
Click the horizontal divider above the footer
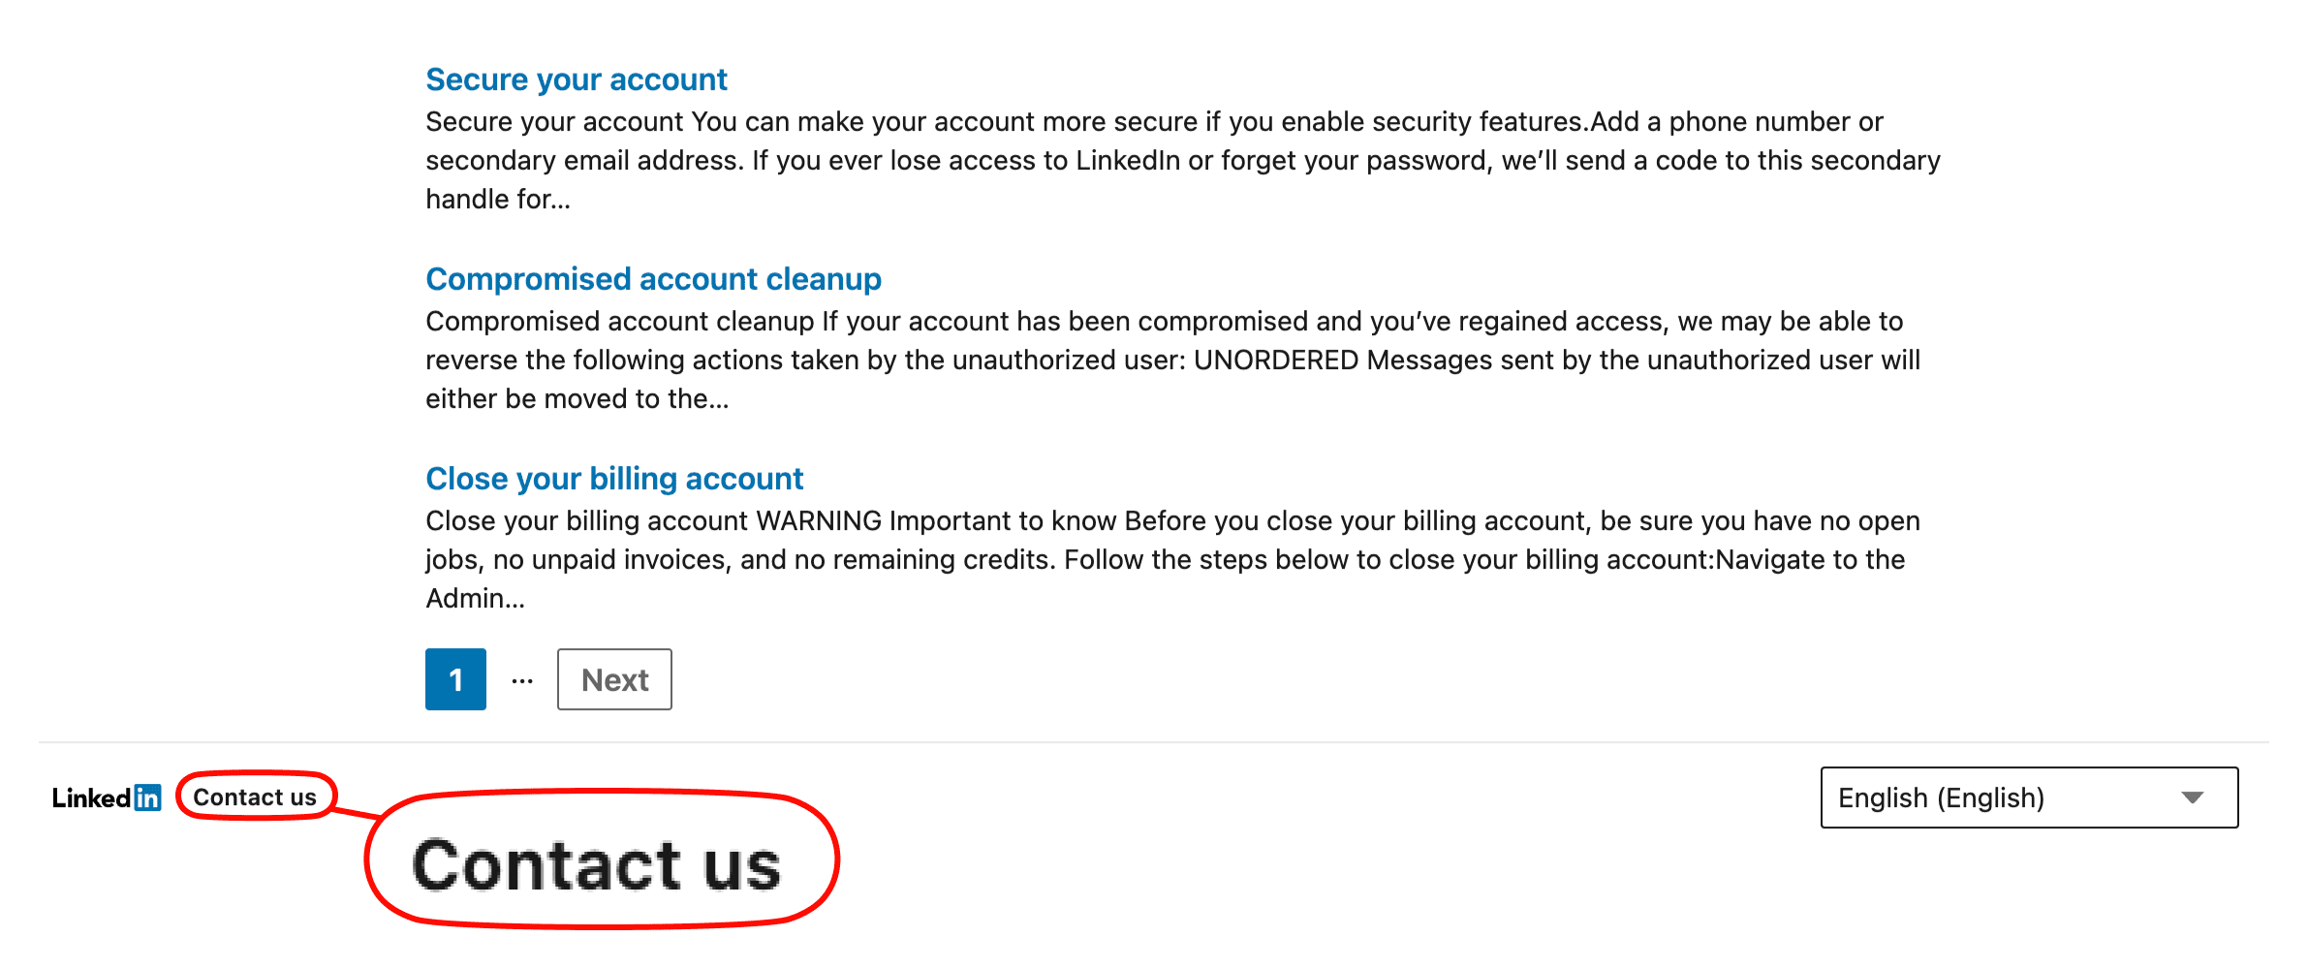pyautogui.click(x=1153, y=742)
